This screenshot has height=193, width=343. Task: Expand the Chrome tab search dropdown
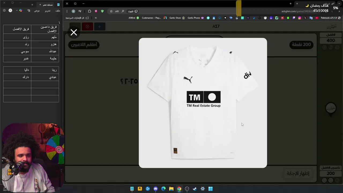340,3
